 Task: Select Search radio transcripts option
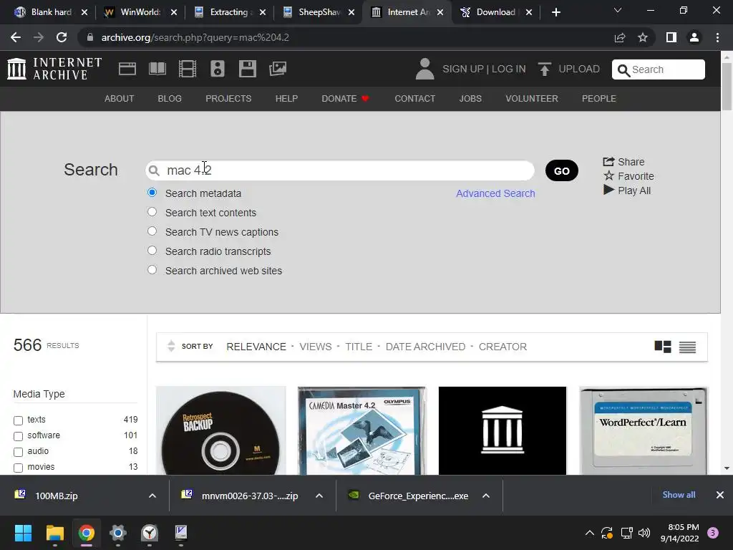152,250
